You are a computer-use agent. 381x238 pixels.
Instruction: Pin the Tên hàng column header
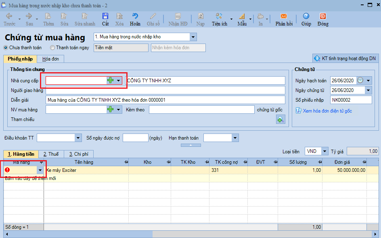tap(126, 162)
